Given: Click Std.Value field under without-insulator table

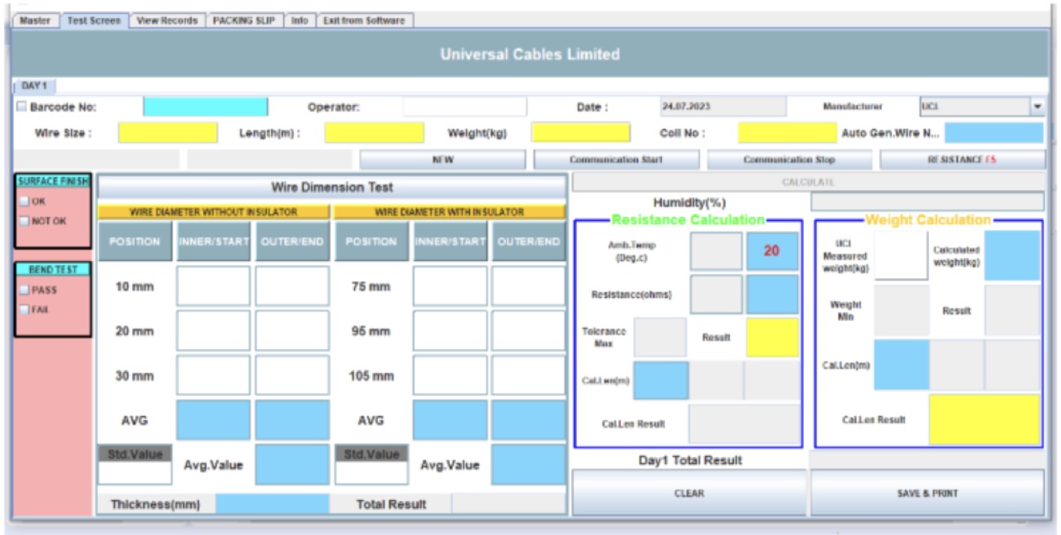Looking at the screenshot, I should (x=135, y=473).
